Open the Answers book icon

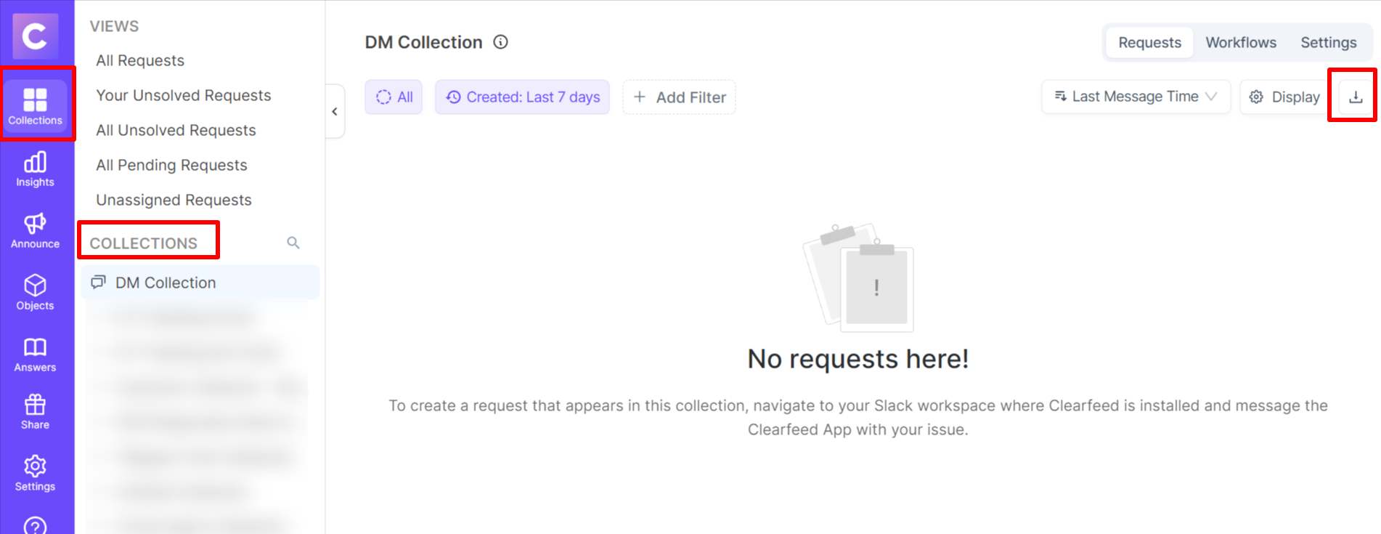[x=35, y=355]
